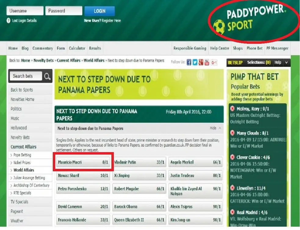Click the Register Here link
Viewport: 300px width, 230px height.
[111, 21]
